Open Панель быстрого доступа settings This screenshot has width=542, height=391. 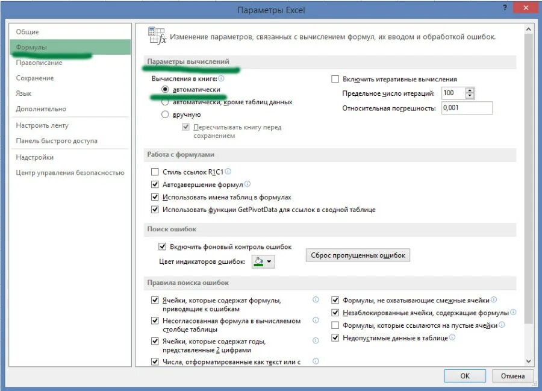[70, 141]
